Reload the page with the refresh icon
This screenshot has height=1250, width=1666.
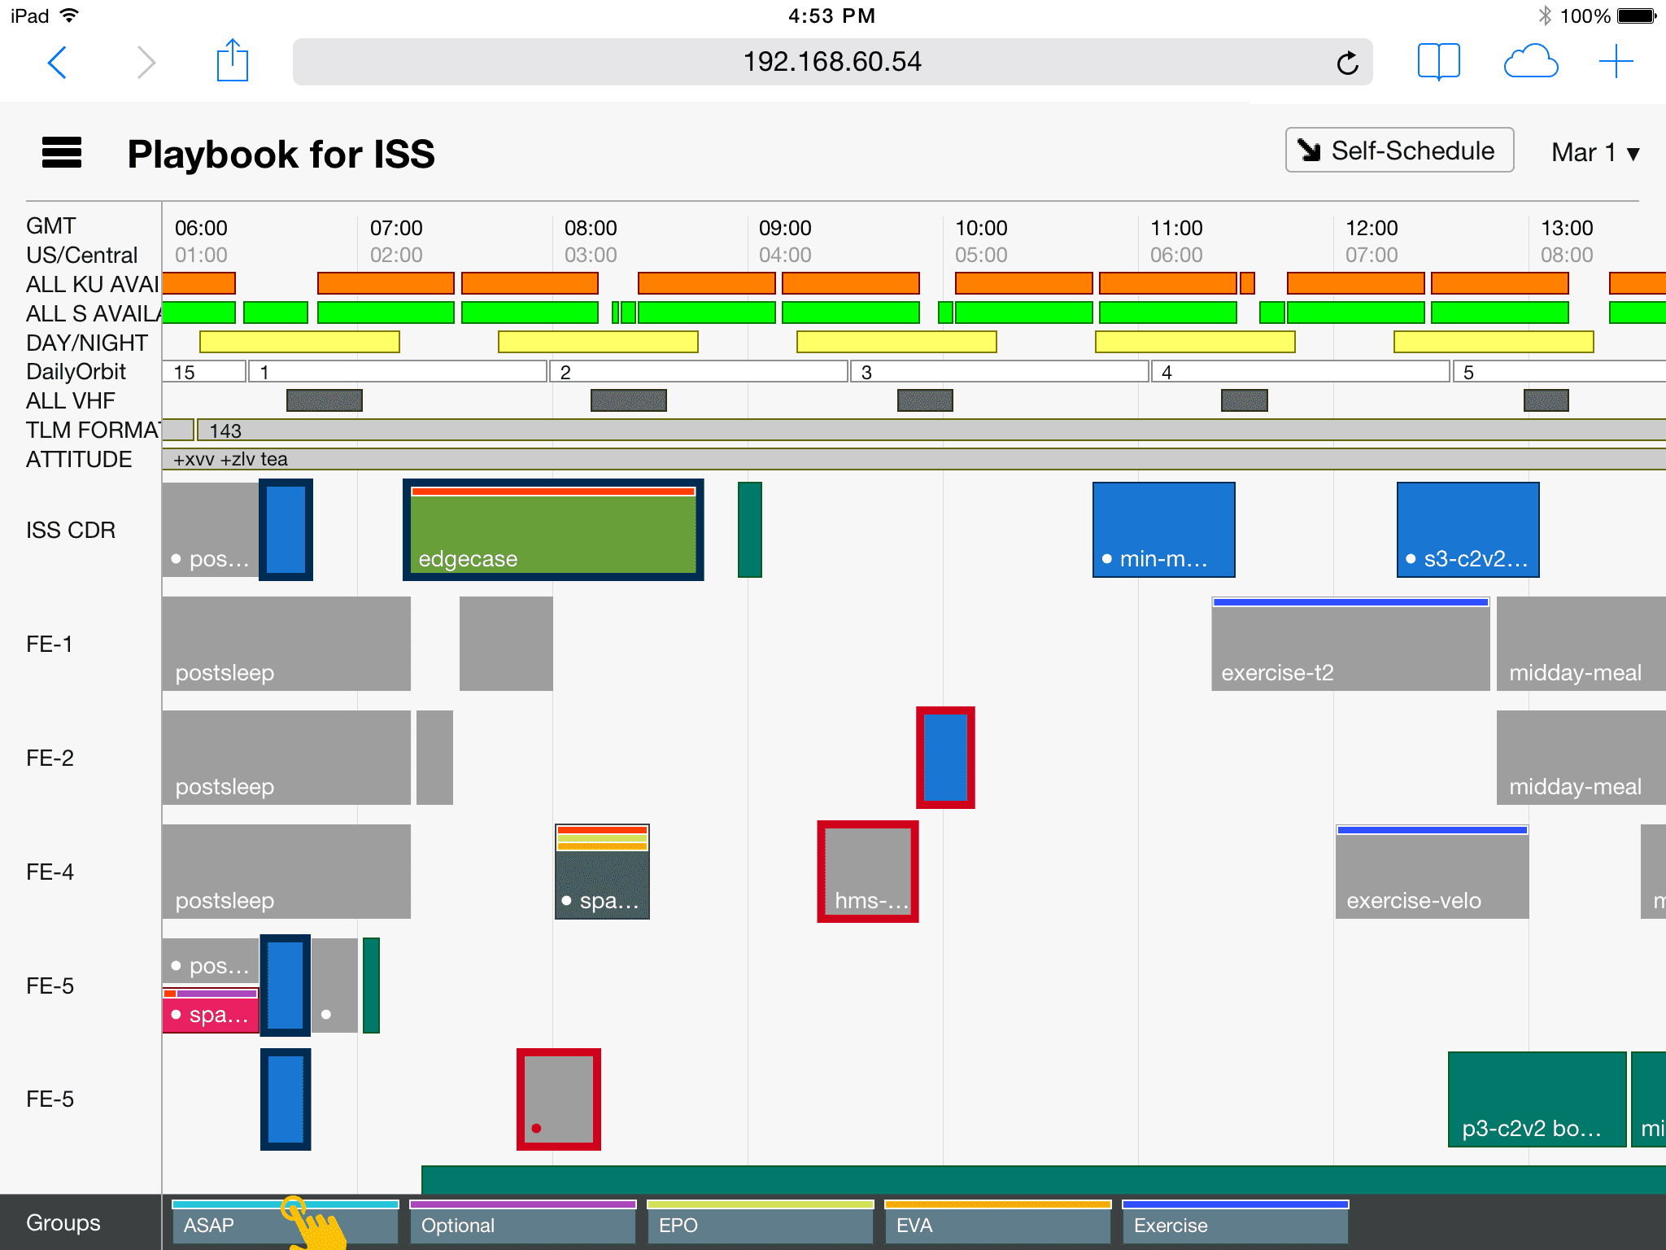[x=1347, y=63]
